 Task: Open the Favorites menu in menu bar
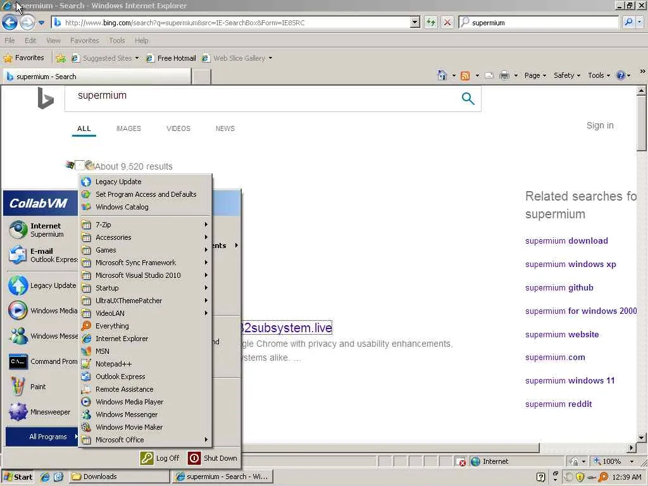click(x=84, y=40)
